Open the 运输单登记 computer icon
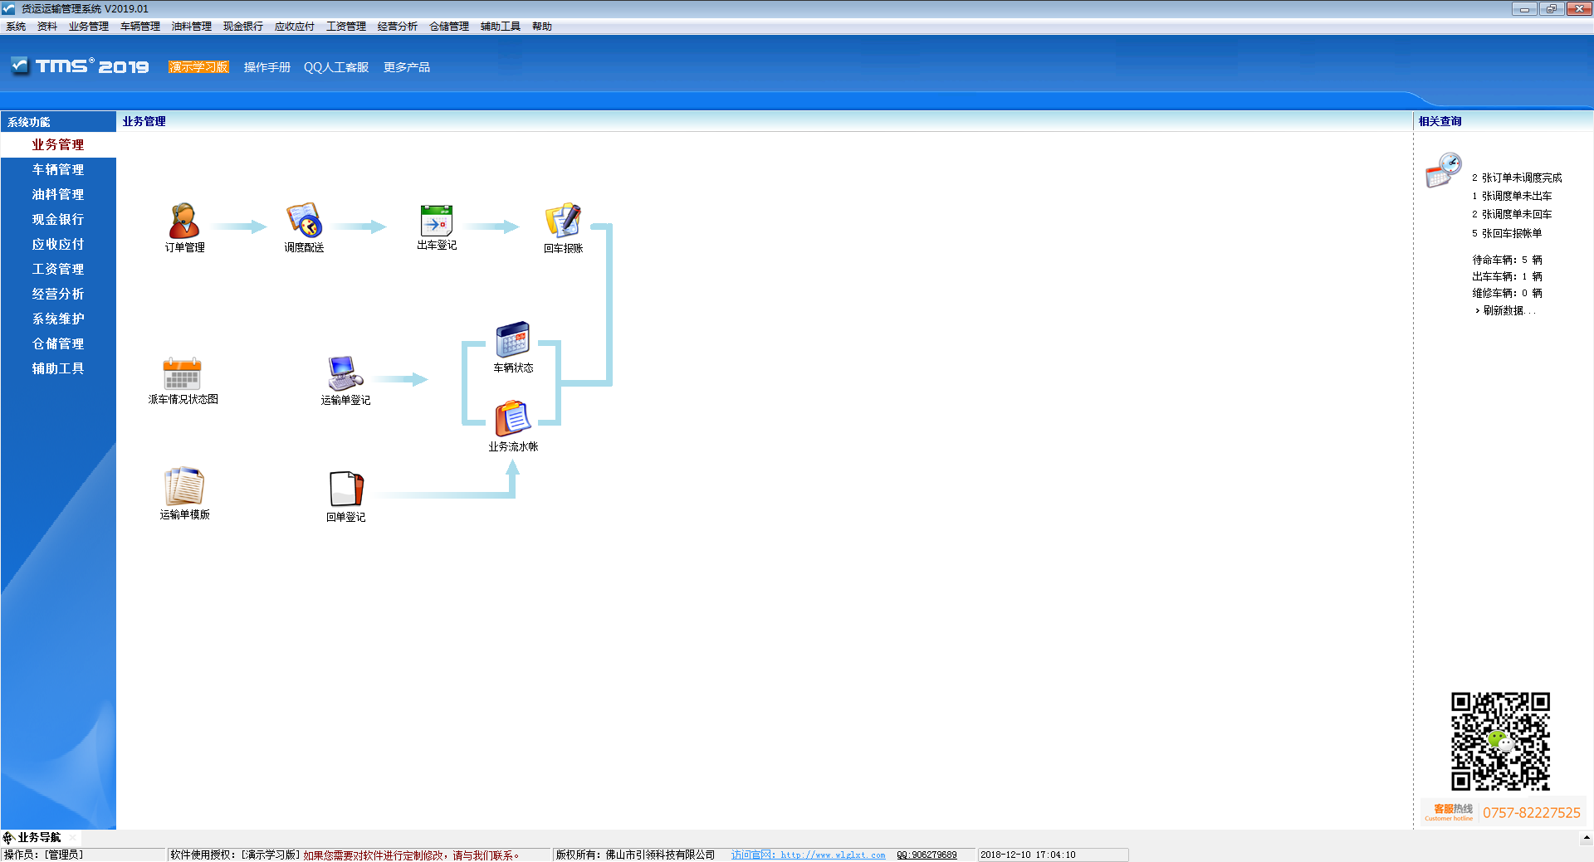This screenshot has height=862, width=1594. point(345,373)
